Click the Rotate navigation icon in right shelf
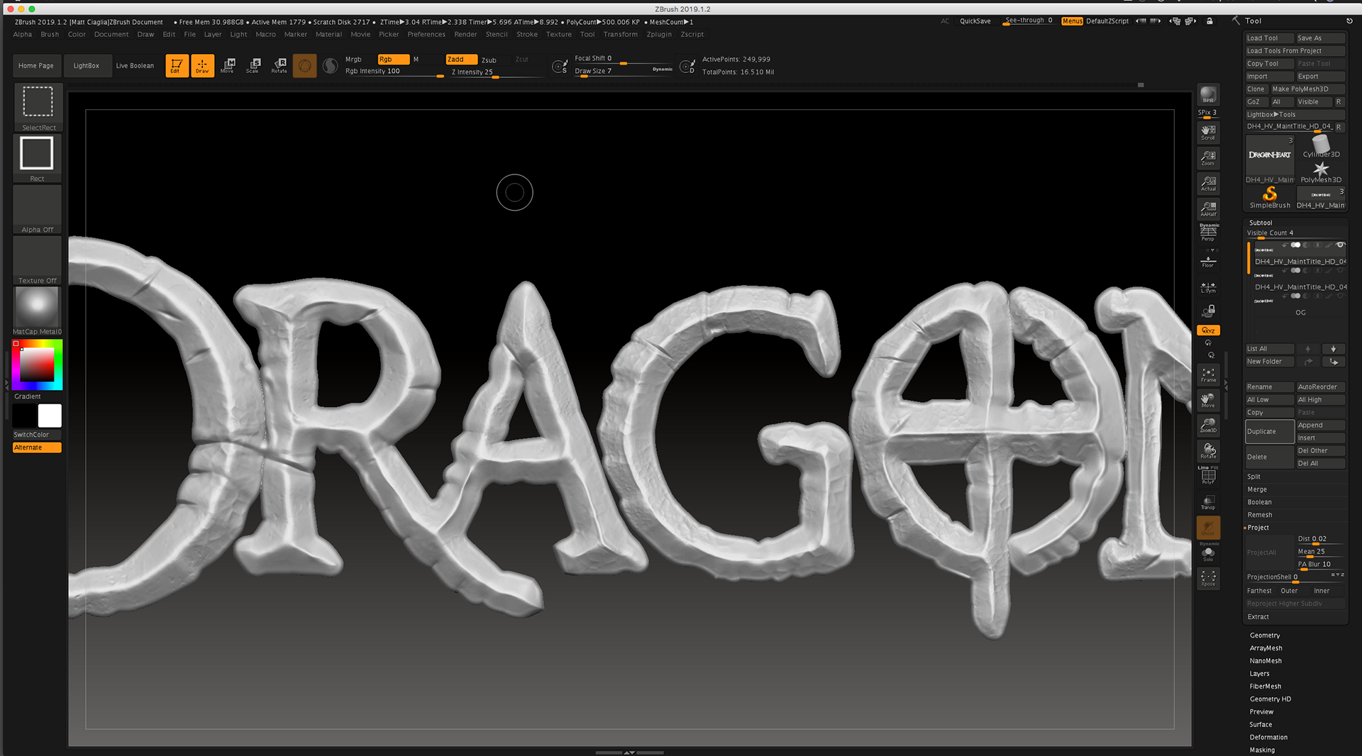Image resolution: width=1362 pixels, height=756 pixels. point(1208,451)
